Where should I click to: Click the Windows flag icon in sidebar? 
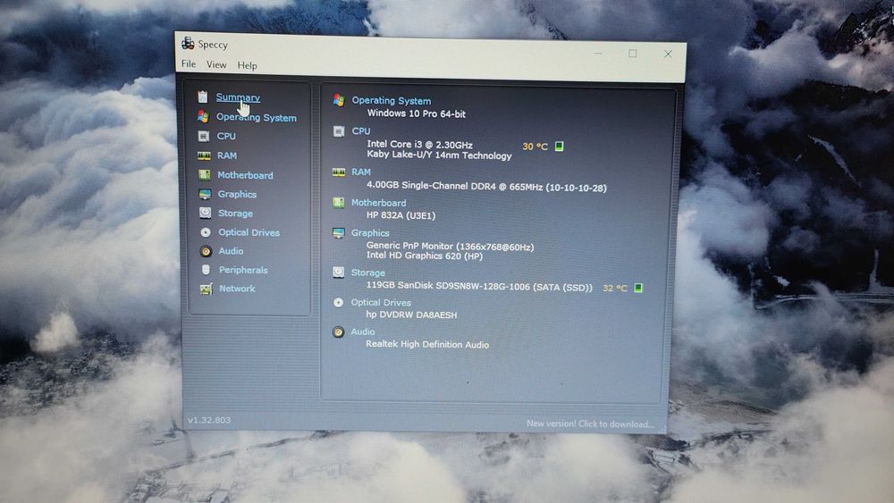[x=203, y=117]
